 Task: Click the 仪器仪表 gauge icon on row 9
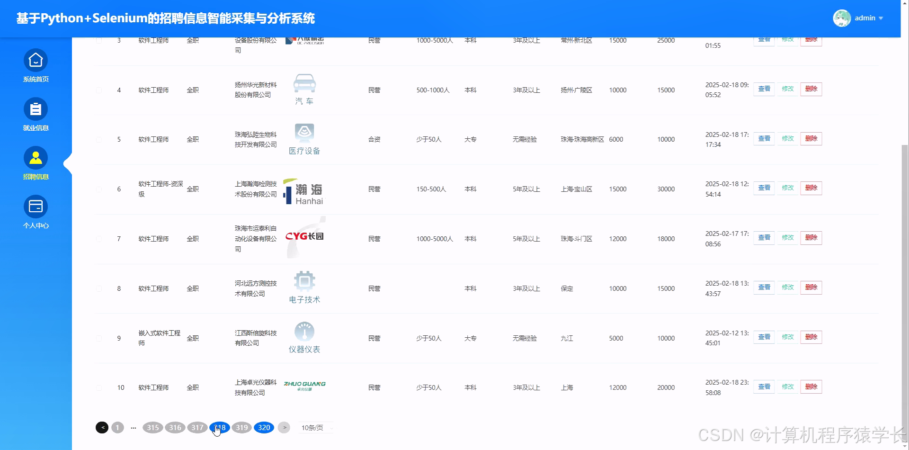pyautogui.click(x=304, y=330)
